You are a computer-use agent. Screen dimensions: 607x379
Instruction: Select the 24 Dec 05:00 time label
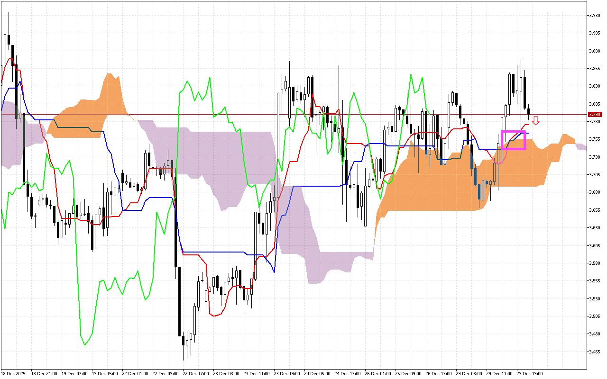(317, 374)
